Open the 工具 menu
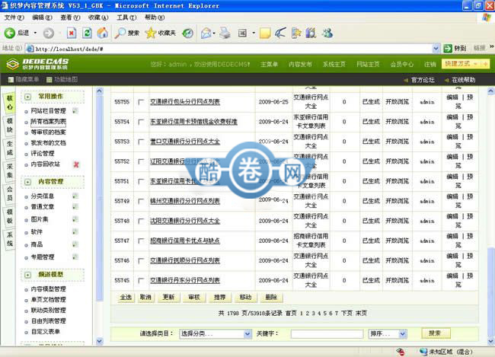The width and height of the screenshot is (495, 357). click(x=126, y=18)
